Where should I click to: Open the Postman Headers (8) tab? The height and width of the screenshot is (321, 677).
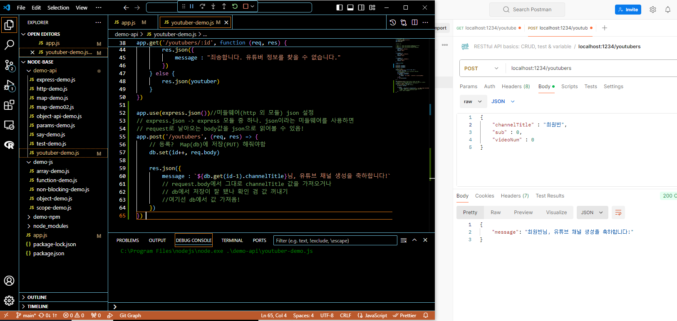click(516, 86)
